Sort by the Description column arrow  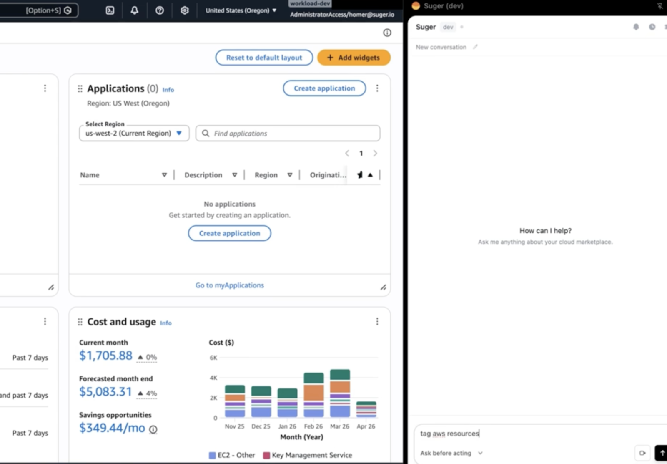(235, 175)
